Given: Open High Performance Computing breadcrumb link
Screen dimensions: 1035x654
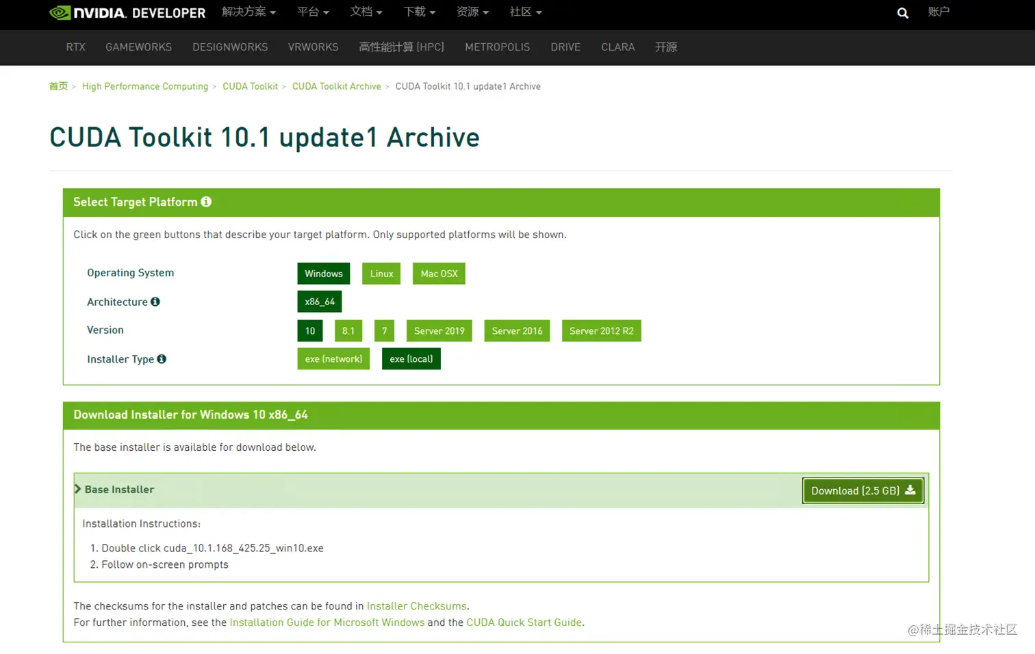Looking at the screenshot, I should coord(145,86).
